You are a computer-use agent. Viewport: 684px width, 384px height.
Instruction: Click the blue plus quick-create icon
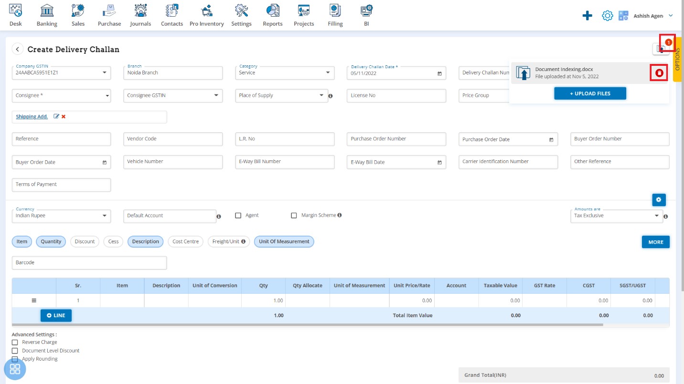(588, 16)
